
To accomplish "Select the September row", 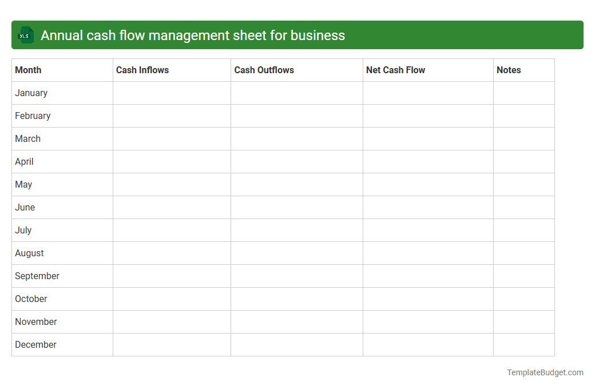I will (37, 276).
